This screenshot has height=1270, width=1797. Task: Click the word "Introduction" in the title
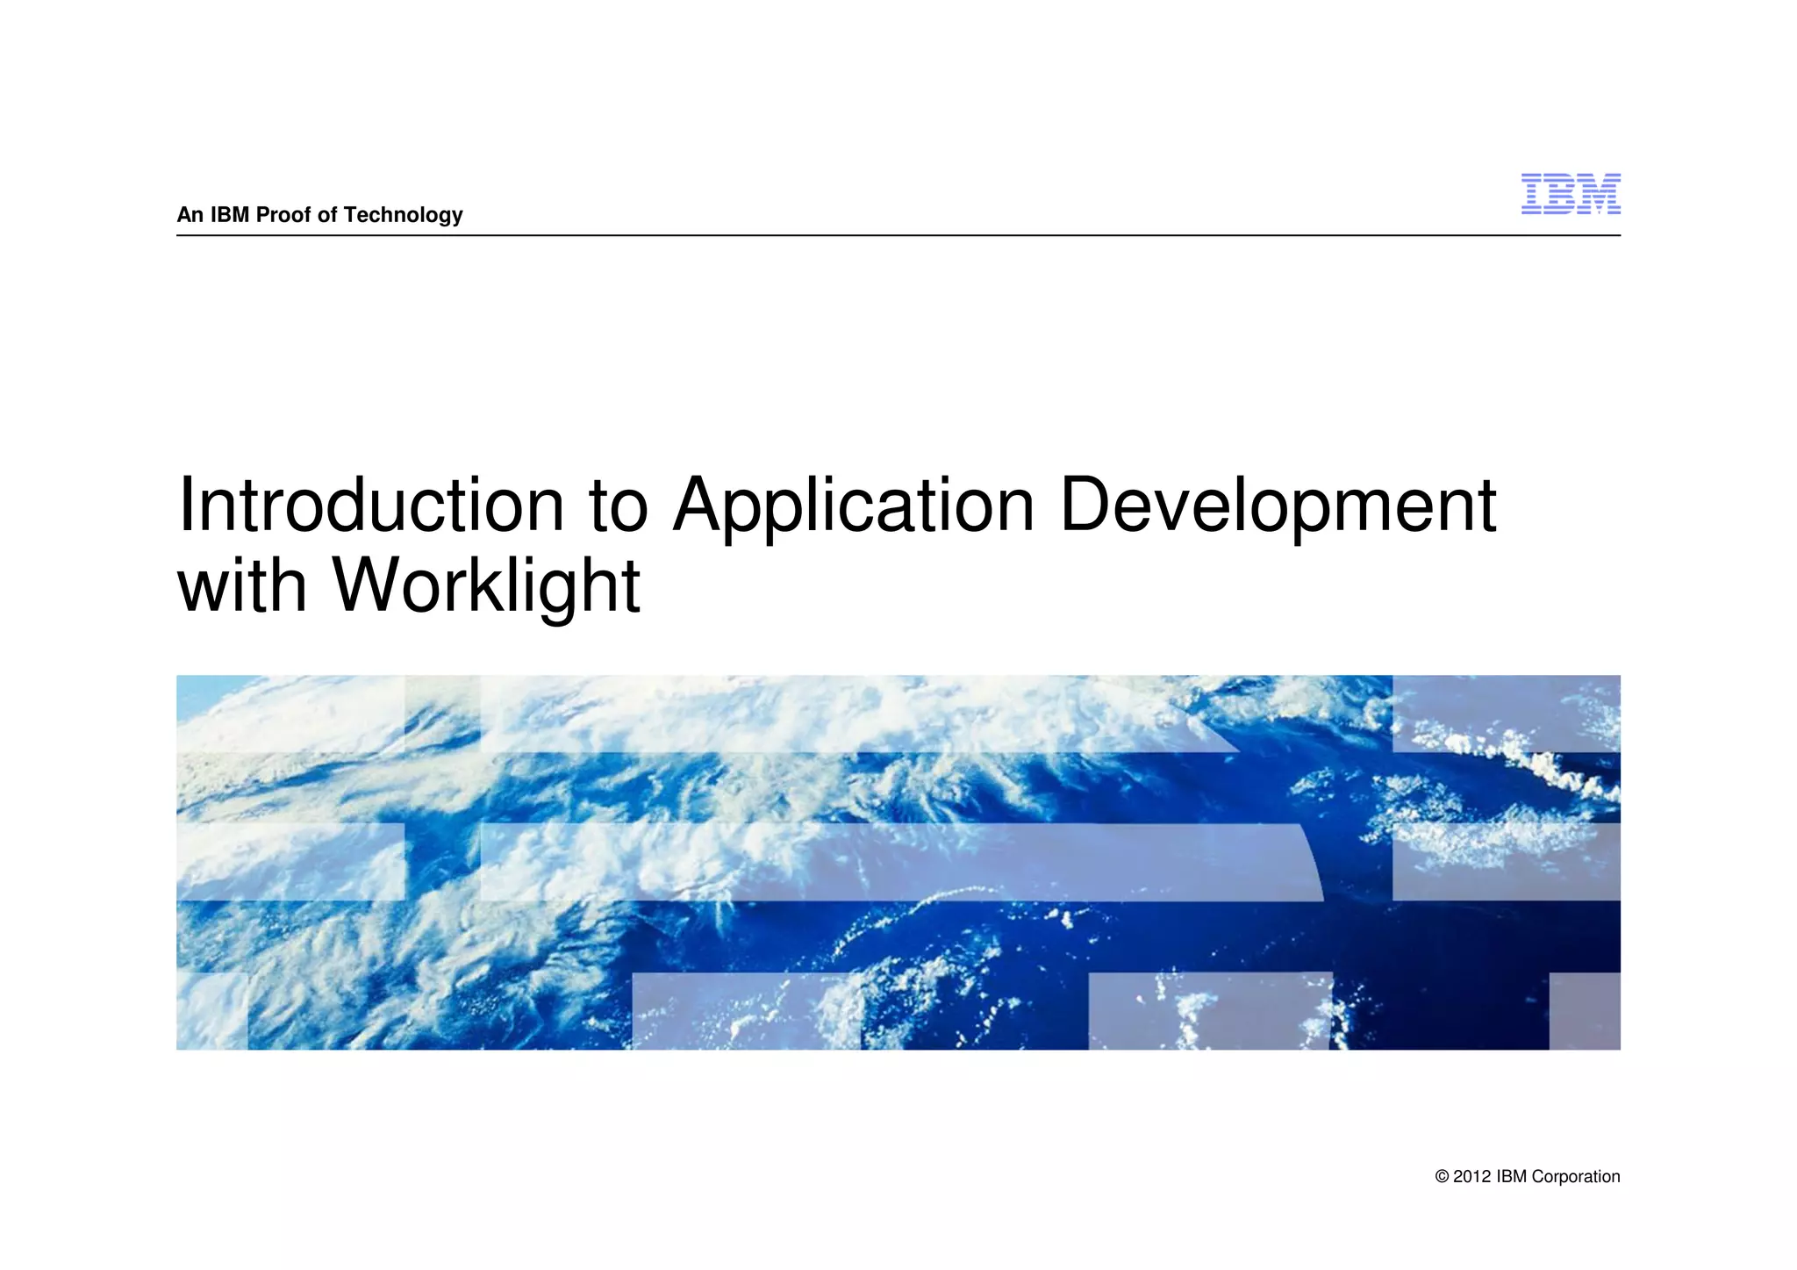pyautogui.click(x=370, y=506)
